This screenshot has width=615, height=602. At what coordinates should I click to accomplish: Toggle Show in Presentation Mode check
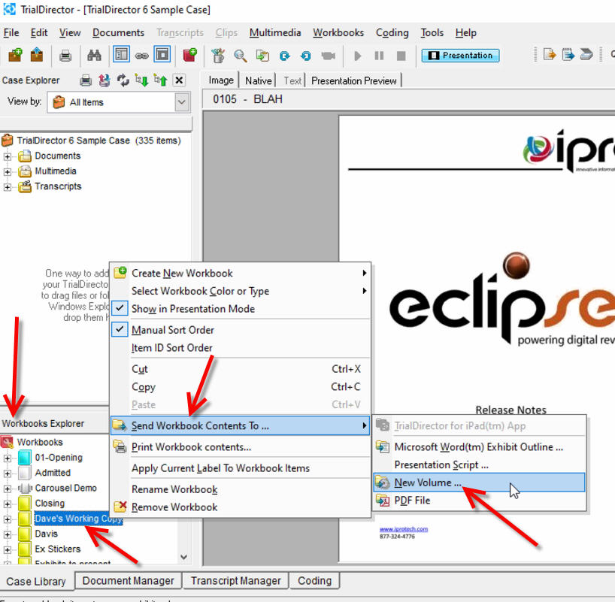240,309
